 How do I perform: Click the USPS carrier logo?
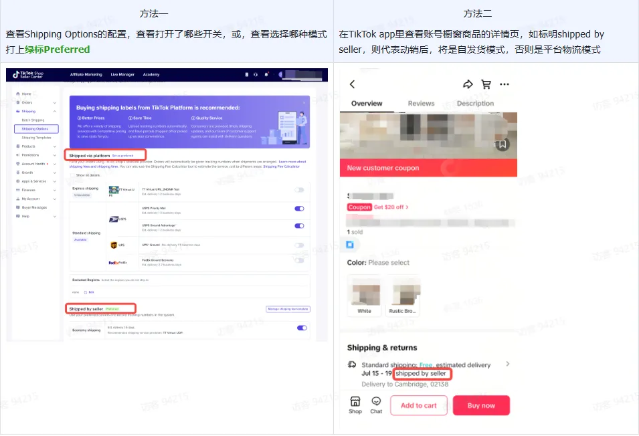tap(114, 219)
